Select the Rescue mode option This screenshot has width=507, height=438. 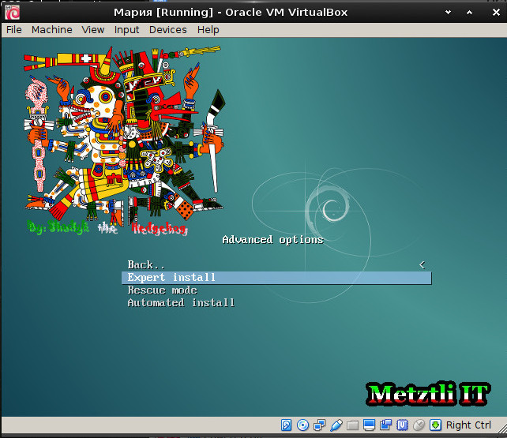click(x=276, y=290)
